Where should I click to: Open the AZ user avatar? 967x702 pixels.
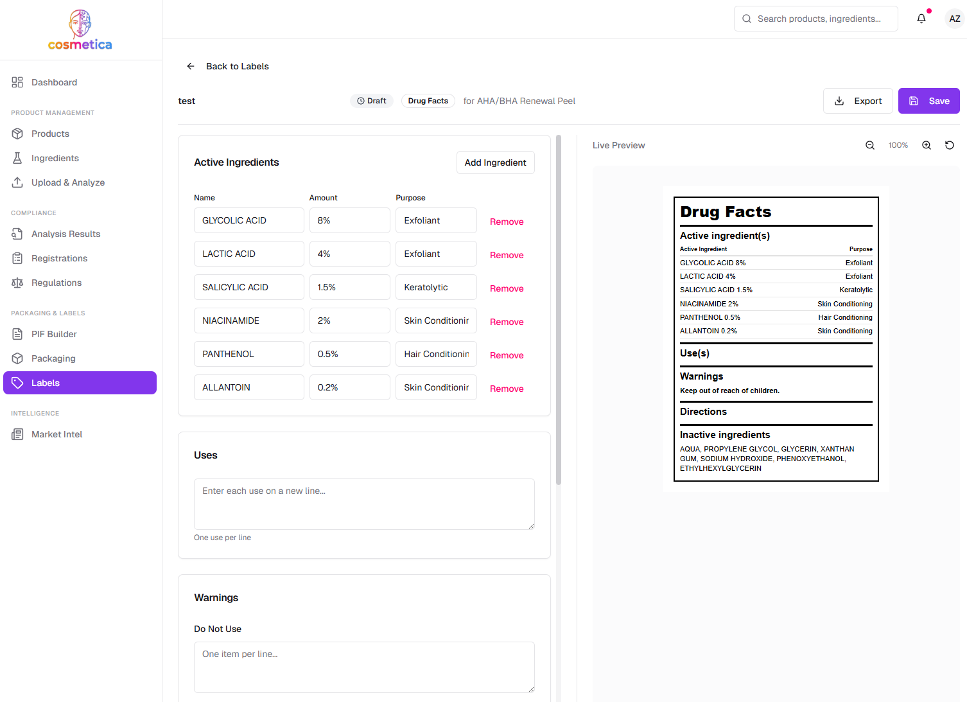click(954, 19)
